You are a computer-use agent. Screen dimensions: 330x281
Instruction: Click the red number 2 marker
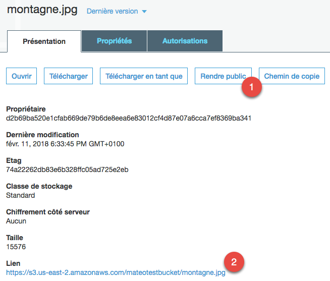(234, 262)
